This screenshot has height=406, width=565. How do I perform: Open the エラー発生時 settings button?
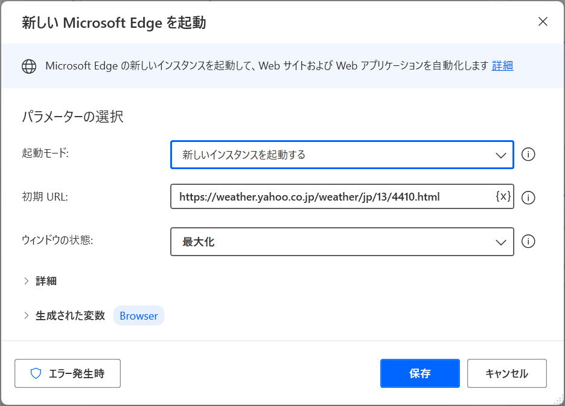(68, 373)
